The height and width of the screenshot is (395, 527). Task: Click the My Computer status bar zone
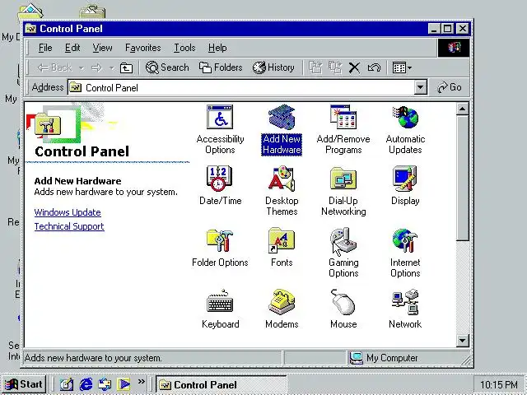(x=408, y=358)
